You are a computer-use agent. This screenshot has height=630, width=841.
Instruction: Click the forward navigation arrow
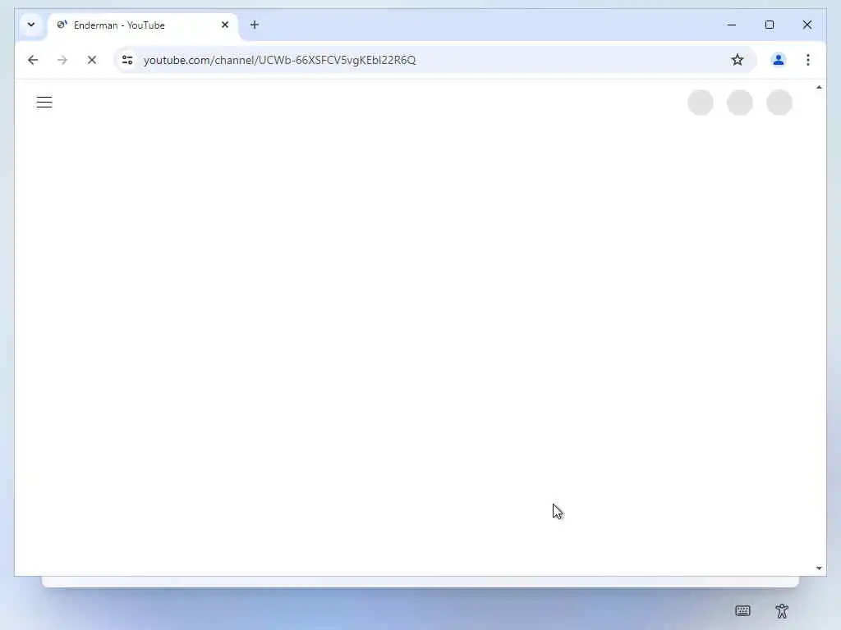62,60
